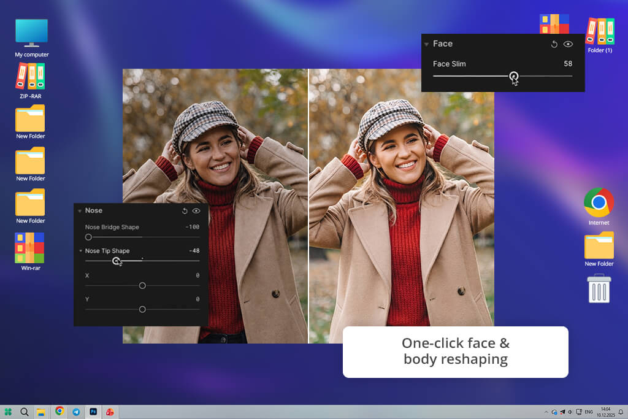The width and height of the screenshot is (628, 419).
Task: Click the Y value 0 field
Action: [197, 299]
